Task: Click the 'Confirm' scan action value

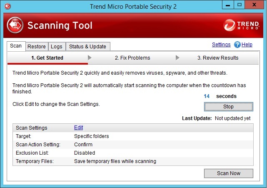Action: (83, 145)
